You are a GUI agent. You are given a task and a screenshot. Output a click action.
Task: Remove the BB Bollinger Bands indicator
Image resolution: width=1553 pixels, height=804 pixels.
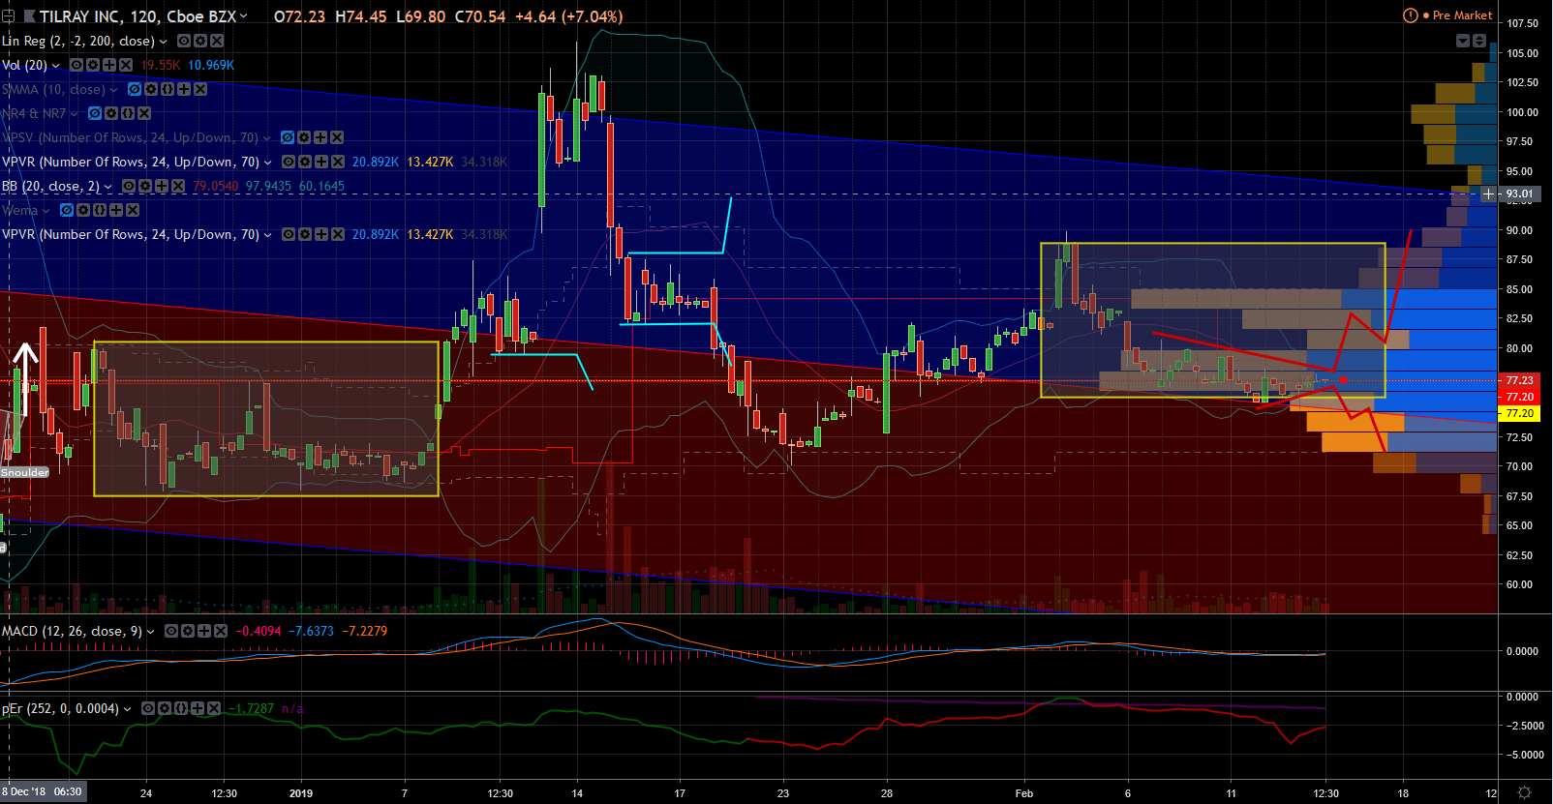(x=178, y=186)
